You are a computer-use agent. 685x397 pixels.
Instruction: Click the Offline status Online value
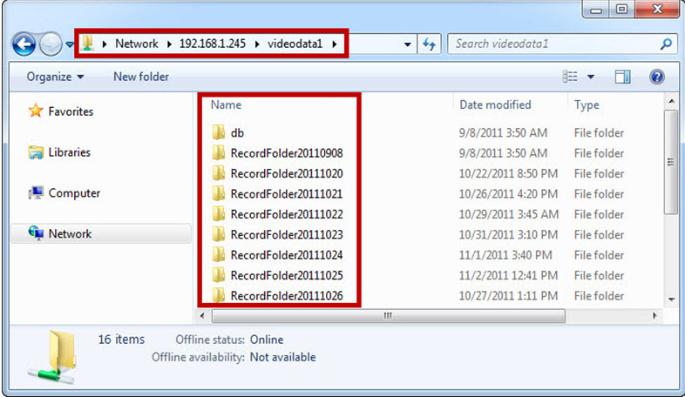click(267, 340)
